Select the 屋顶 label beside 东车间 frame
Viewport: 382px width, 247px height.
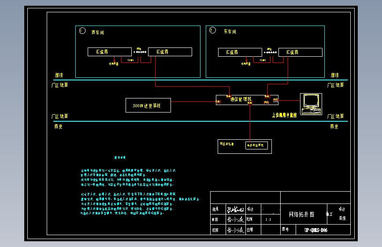[x=335, y=75]
